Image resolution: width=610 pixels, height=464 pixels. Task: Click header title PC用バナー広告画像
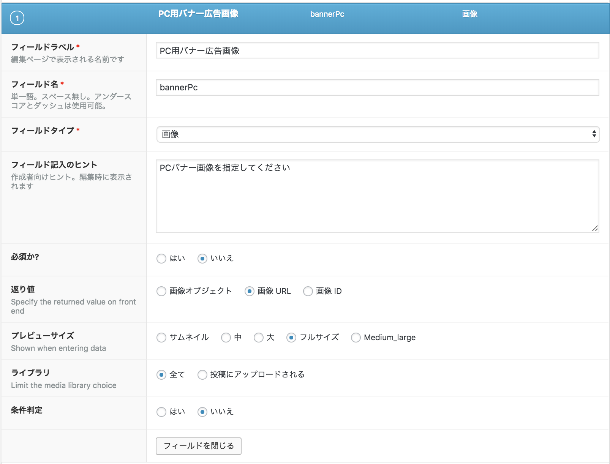tap(198, 14)
